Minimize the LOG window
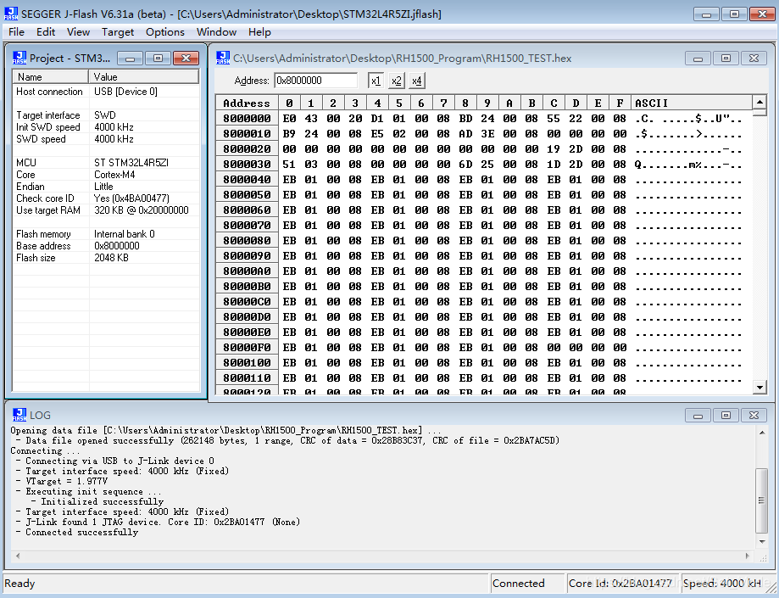The image size is (779, 598). click(x=698, y=415)
